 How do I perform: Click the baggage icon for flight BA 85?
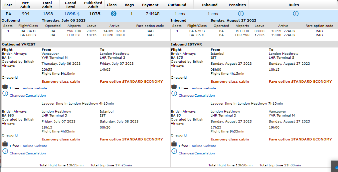click(174, 144)
